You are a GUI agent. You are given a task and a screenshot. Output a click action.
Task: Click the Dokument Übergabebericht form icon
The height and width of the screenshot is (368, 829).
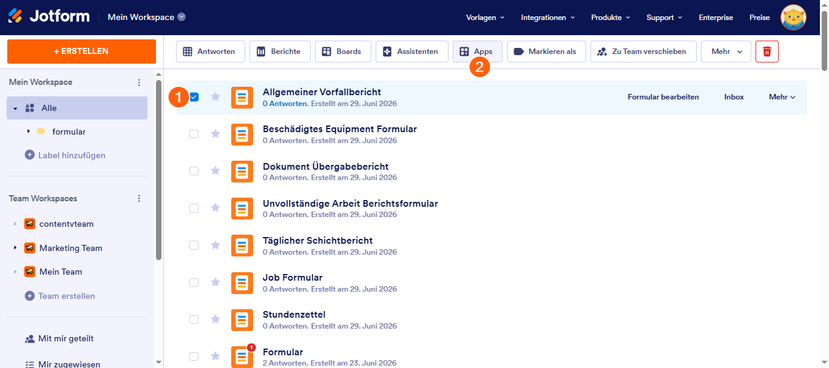coord(242,172)
